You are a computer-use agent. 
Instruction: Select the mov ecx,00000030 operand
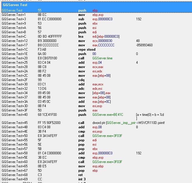(102, 41)
